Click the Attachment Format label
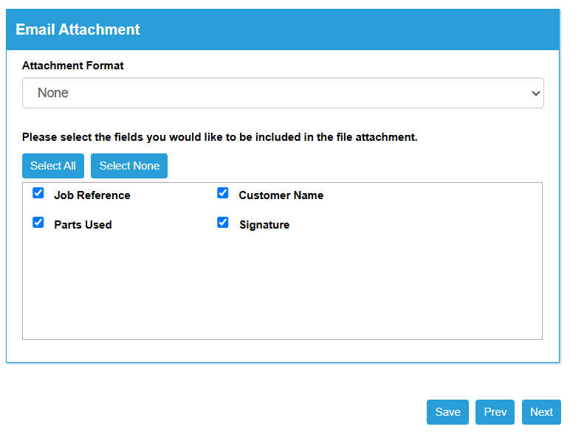This screenshot has height=435, width=570. click(72, 66)
